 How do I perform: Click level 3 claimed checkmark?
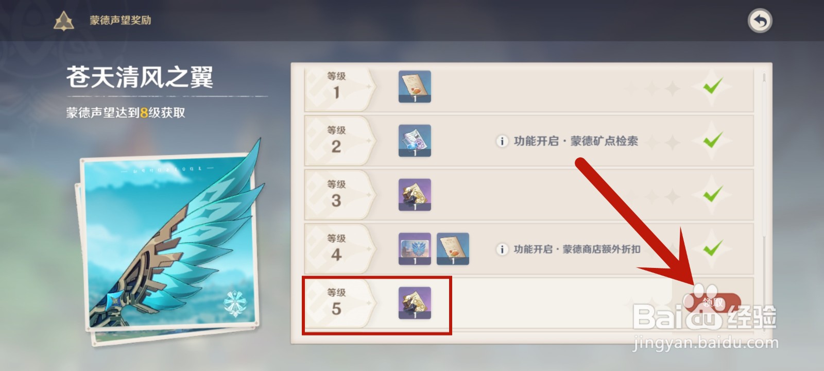(713, 194)
